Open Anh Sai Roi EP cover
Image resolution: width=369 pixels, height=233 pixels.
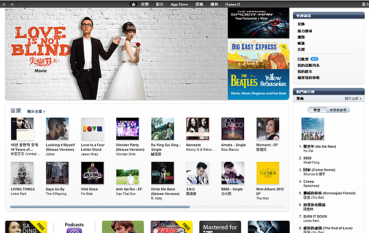tap(127, 177)
